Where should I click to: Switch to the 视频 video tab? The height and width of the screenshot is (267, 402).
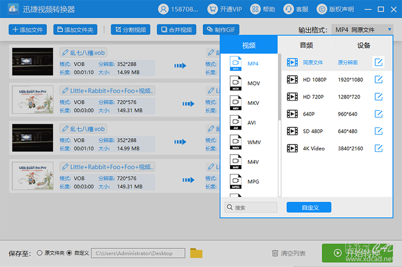(x=249, y=45)
